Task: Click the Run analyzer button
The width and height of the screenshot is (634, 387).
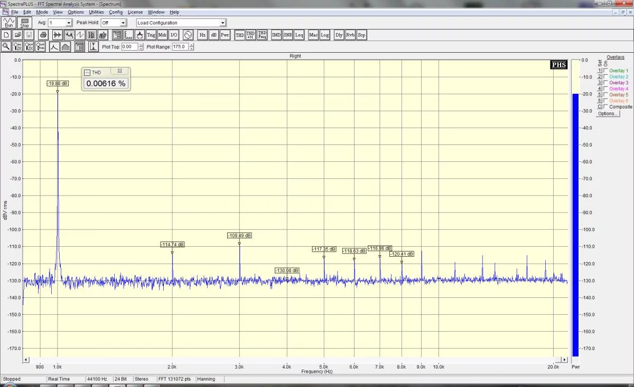Action: pyautogui.click(x=8, y=22)
